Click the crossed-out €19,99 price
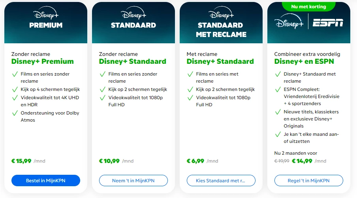This screenshot has height=198, width=357. click(282, 161)
